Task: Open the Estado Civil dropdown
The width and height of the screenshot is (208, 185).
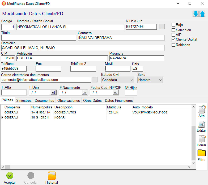Action: point(118,80)
